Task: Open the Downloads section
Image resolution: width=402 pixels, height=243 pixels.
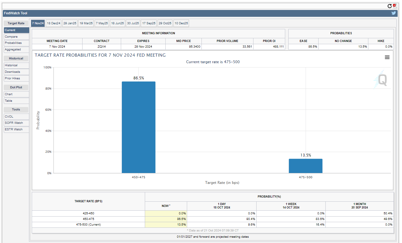Action: coord(17,72)
